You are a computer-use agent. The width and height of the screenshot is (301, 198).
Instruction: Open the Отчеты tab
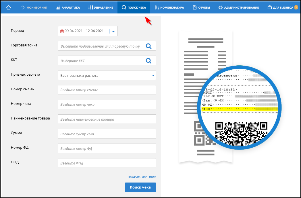pyautogui.click(x=201, y=7)
